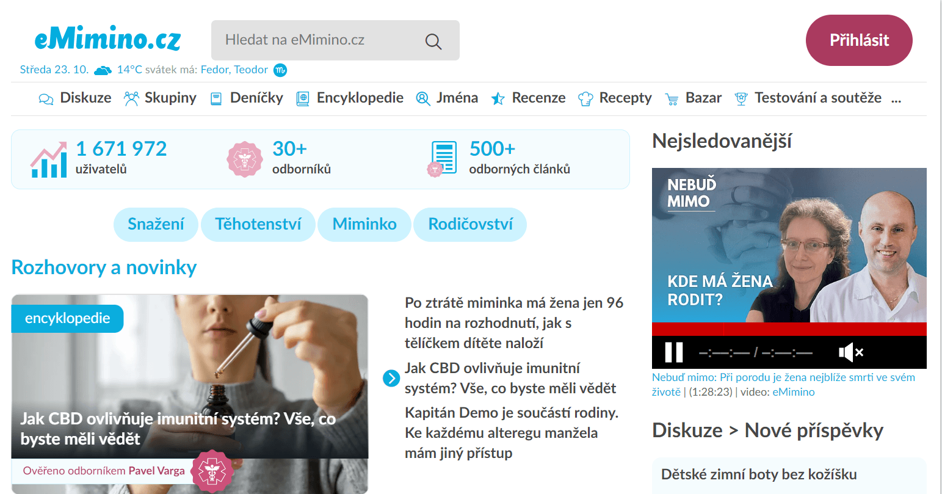942x494 pixels.
Task: Select the Miminko category pill
Action: click(x=364, y=224)
